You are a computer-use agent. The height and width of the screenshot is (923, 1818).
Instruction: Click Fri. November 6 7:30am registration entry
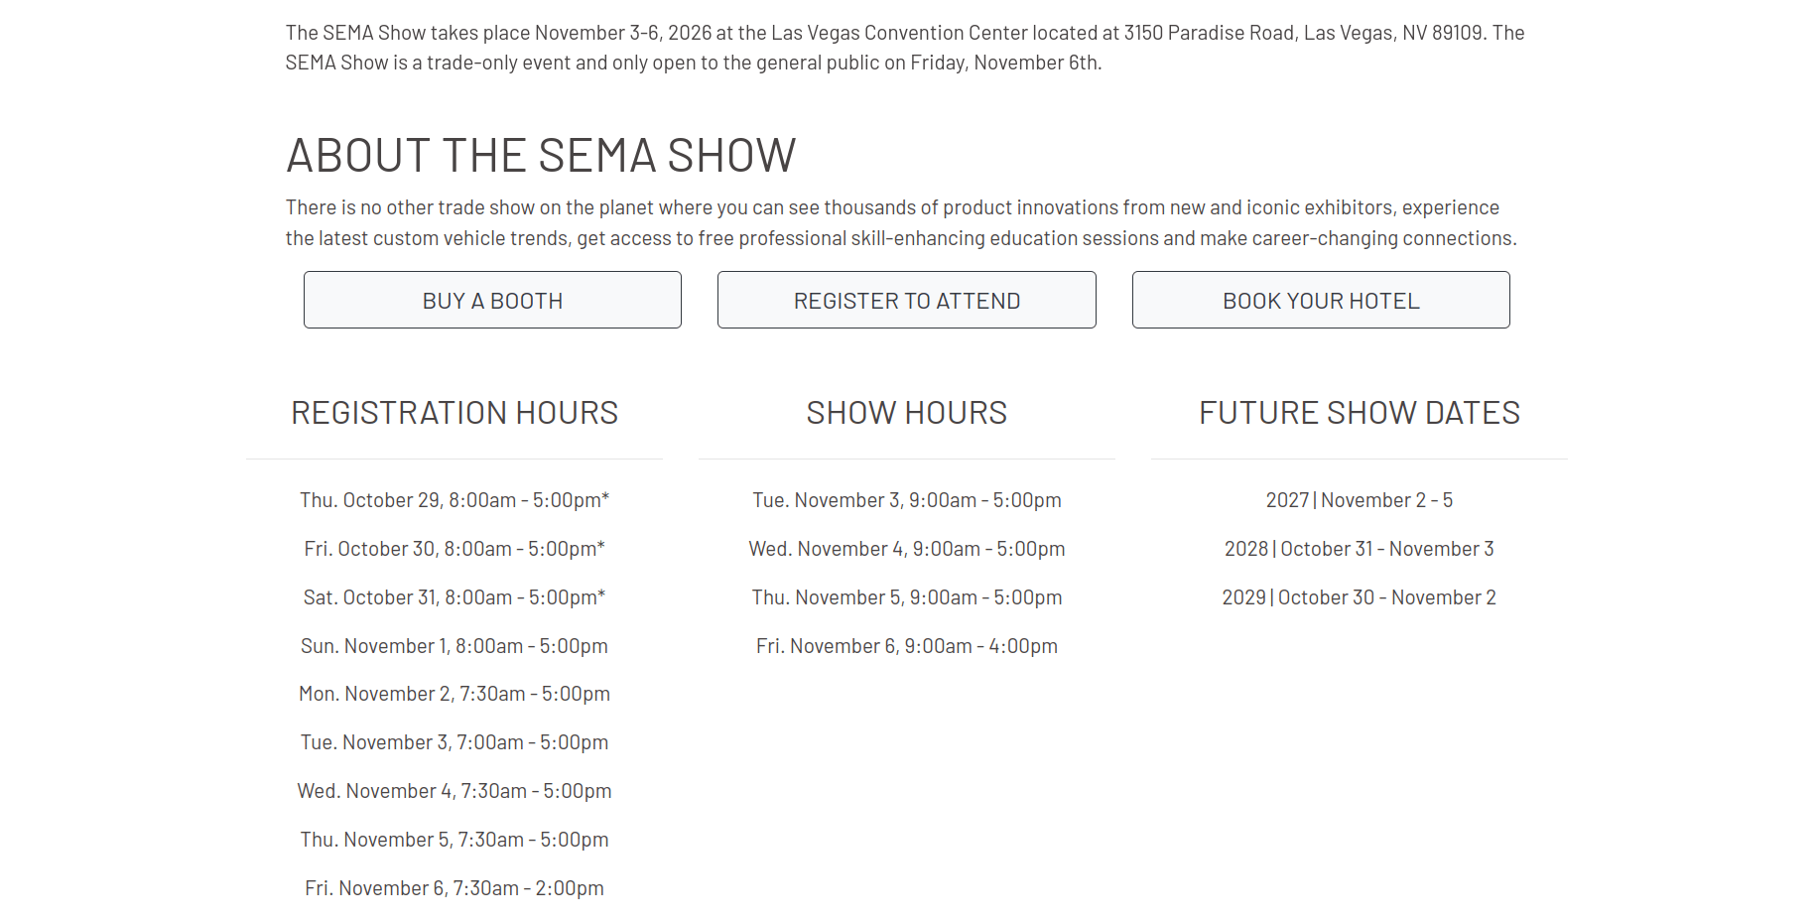click(454, 888)
